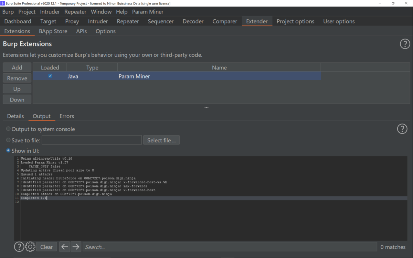Open the BApp Store sub-tab

coord(53,31)
